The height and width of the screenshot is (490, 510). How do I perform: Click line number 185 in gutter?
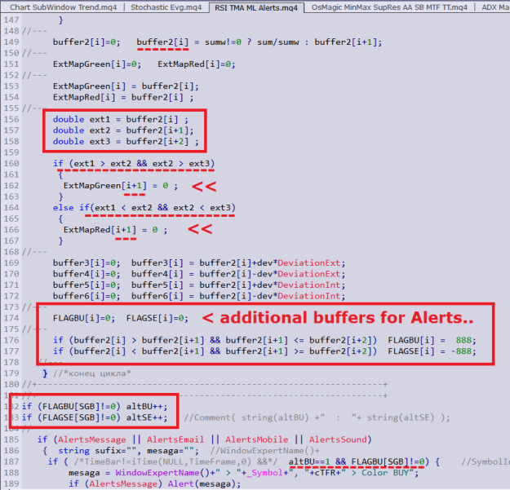coord(11,439)
